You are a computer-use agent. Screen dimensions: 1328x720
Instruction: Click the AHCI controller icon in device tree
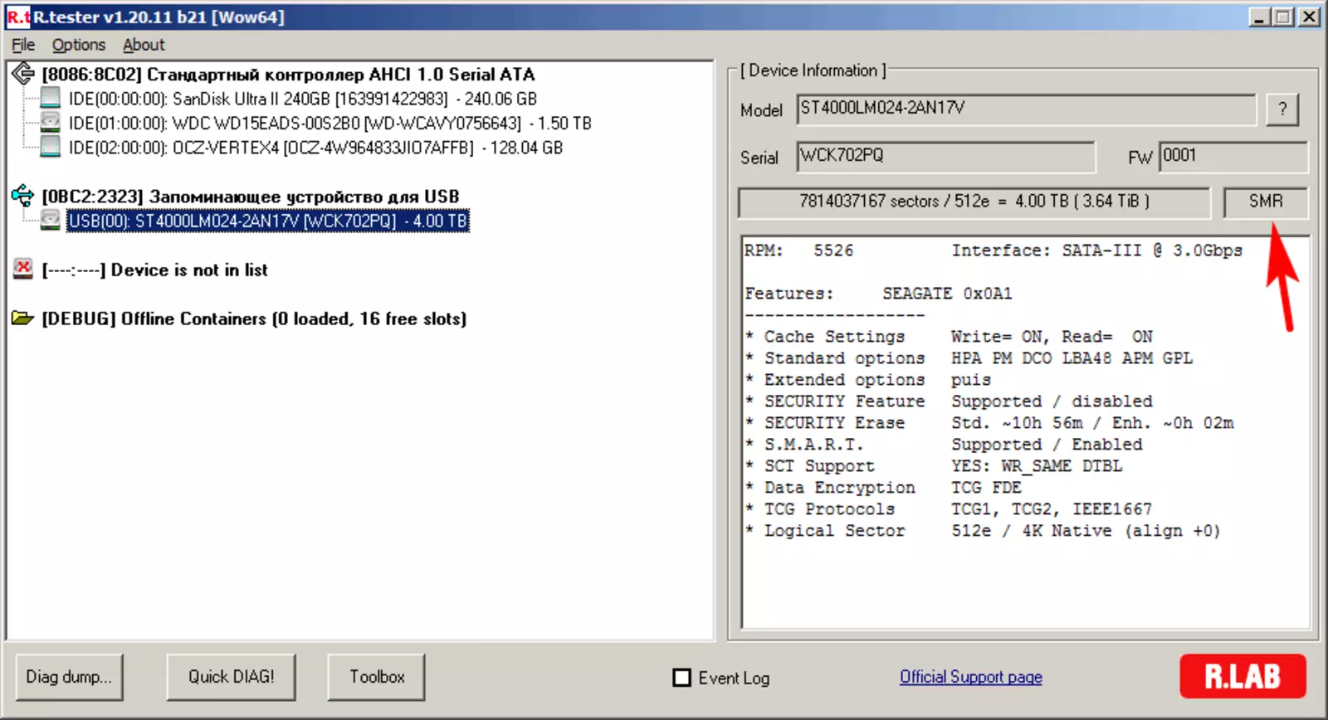point(22,74)
